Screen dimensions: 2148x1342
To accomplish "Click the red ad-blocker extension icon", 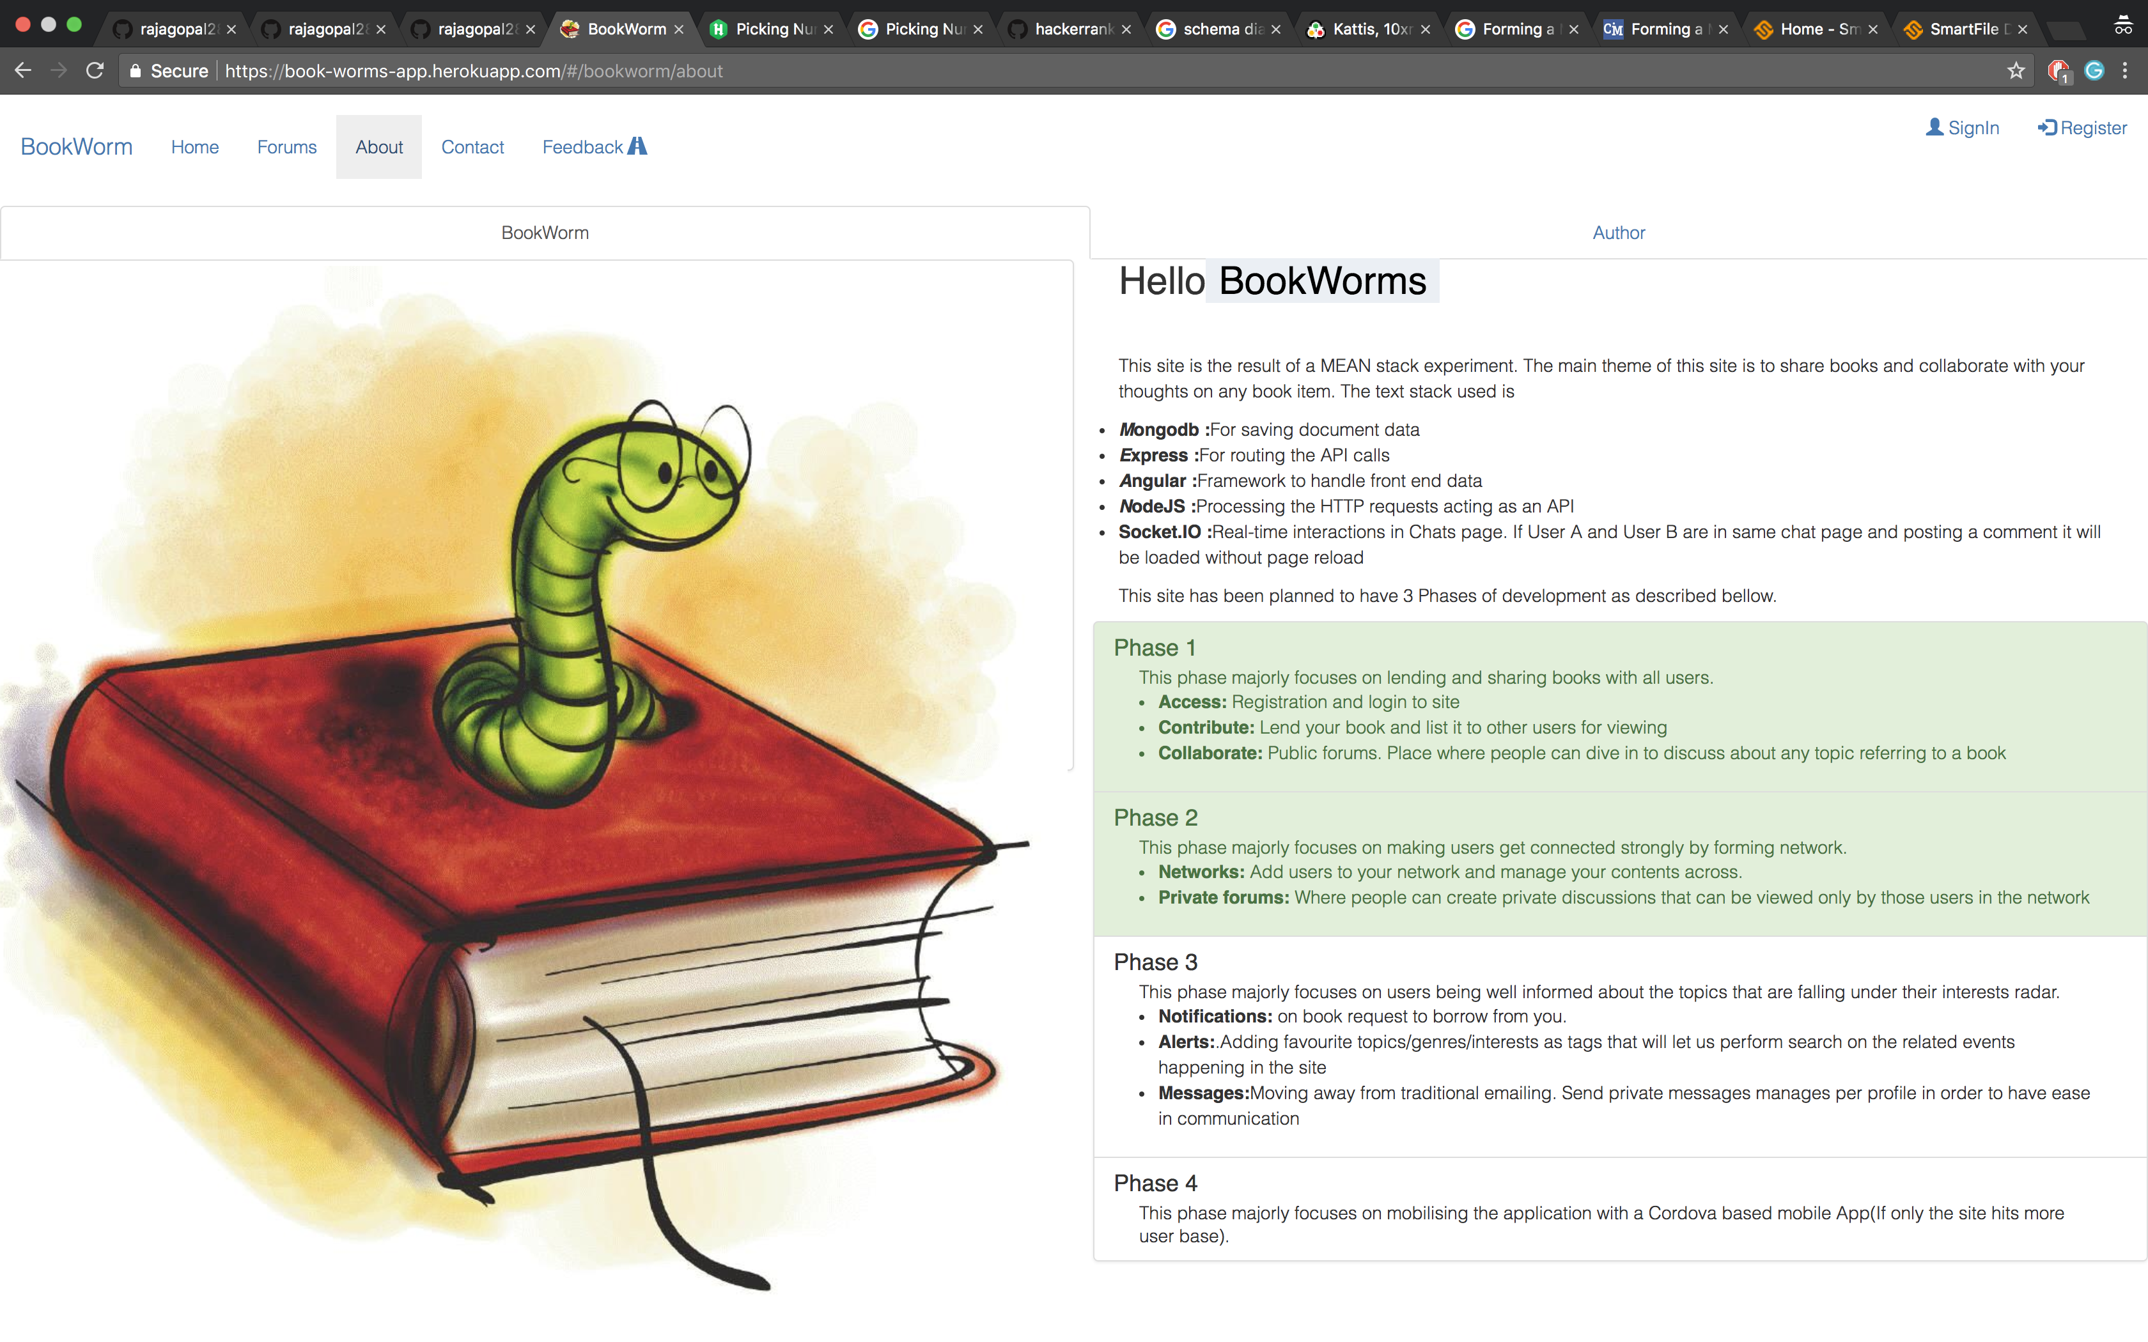I will [x=2057, y=71].
